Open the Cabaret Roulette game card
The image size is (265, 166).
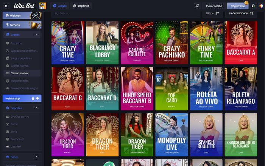point(137,43)
